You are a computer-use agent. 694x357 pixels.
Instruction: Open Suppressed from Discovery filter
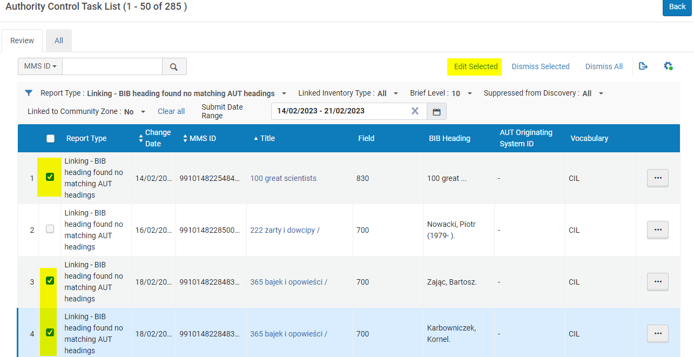pyautogui.click(x=601, y=93)
